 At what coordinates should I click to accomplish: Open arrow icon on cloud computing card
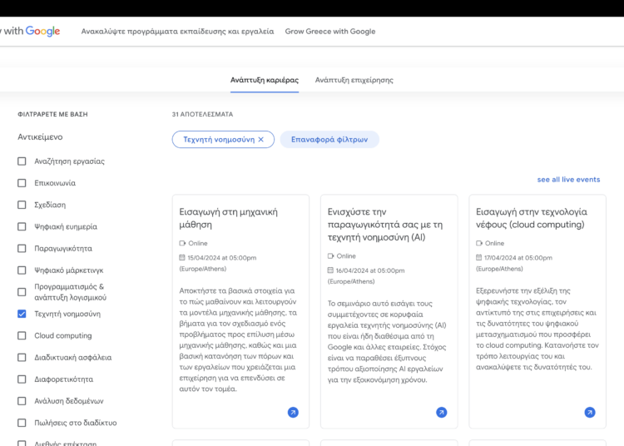589,412
